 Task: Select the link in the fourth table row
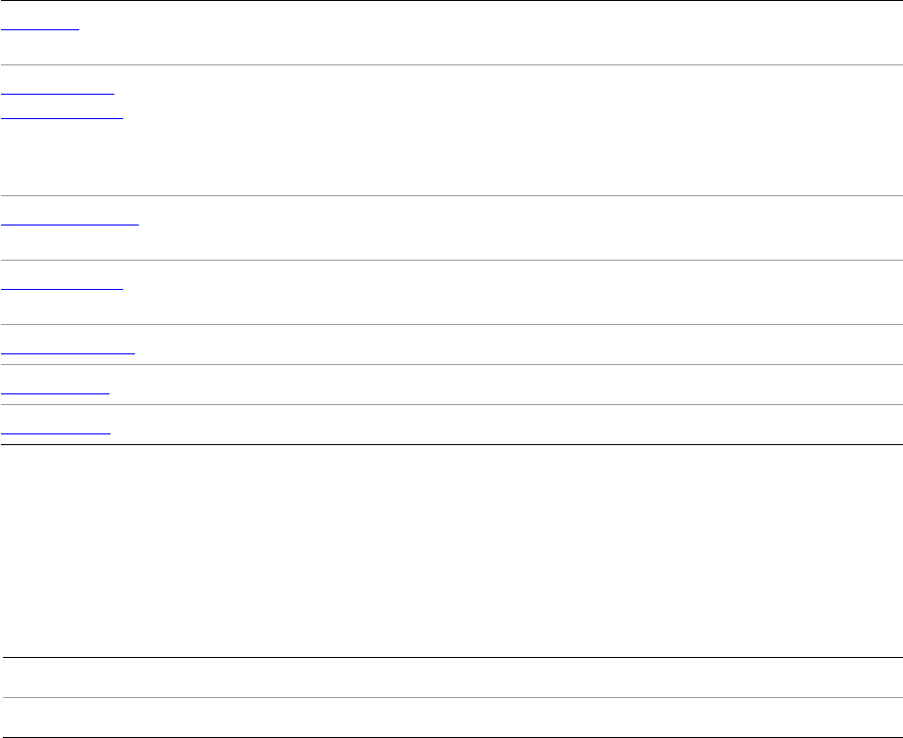62,285
